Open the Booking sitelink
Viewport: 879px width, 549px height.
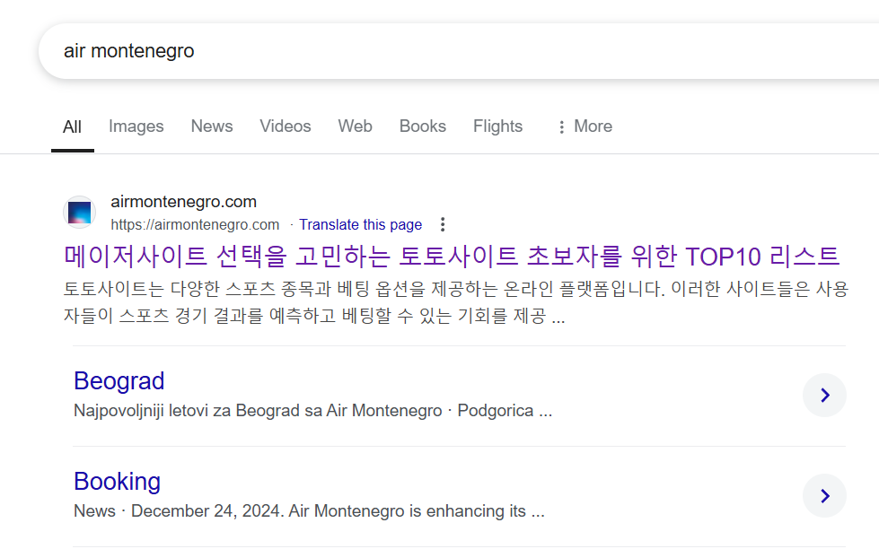point(117,482)
